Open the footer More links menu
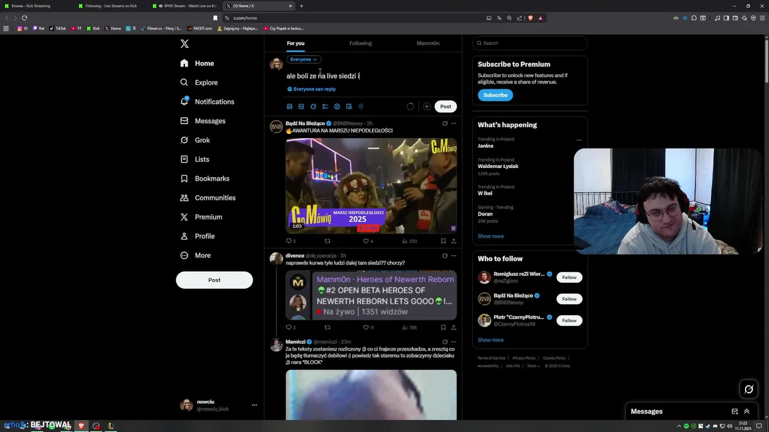 click(533, 366)
